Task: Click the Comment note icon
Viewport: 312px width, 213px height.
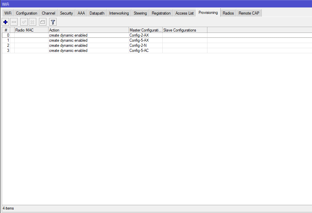Action: [x=42, y=22]
